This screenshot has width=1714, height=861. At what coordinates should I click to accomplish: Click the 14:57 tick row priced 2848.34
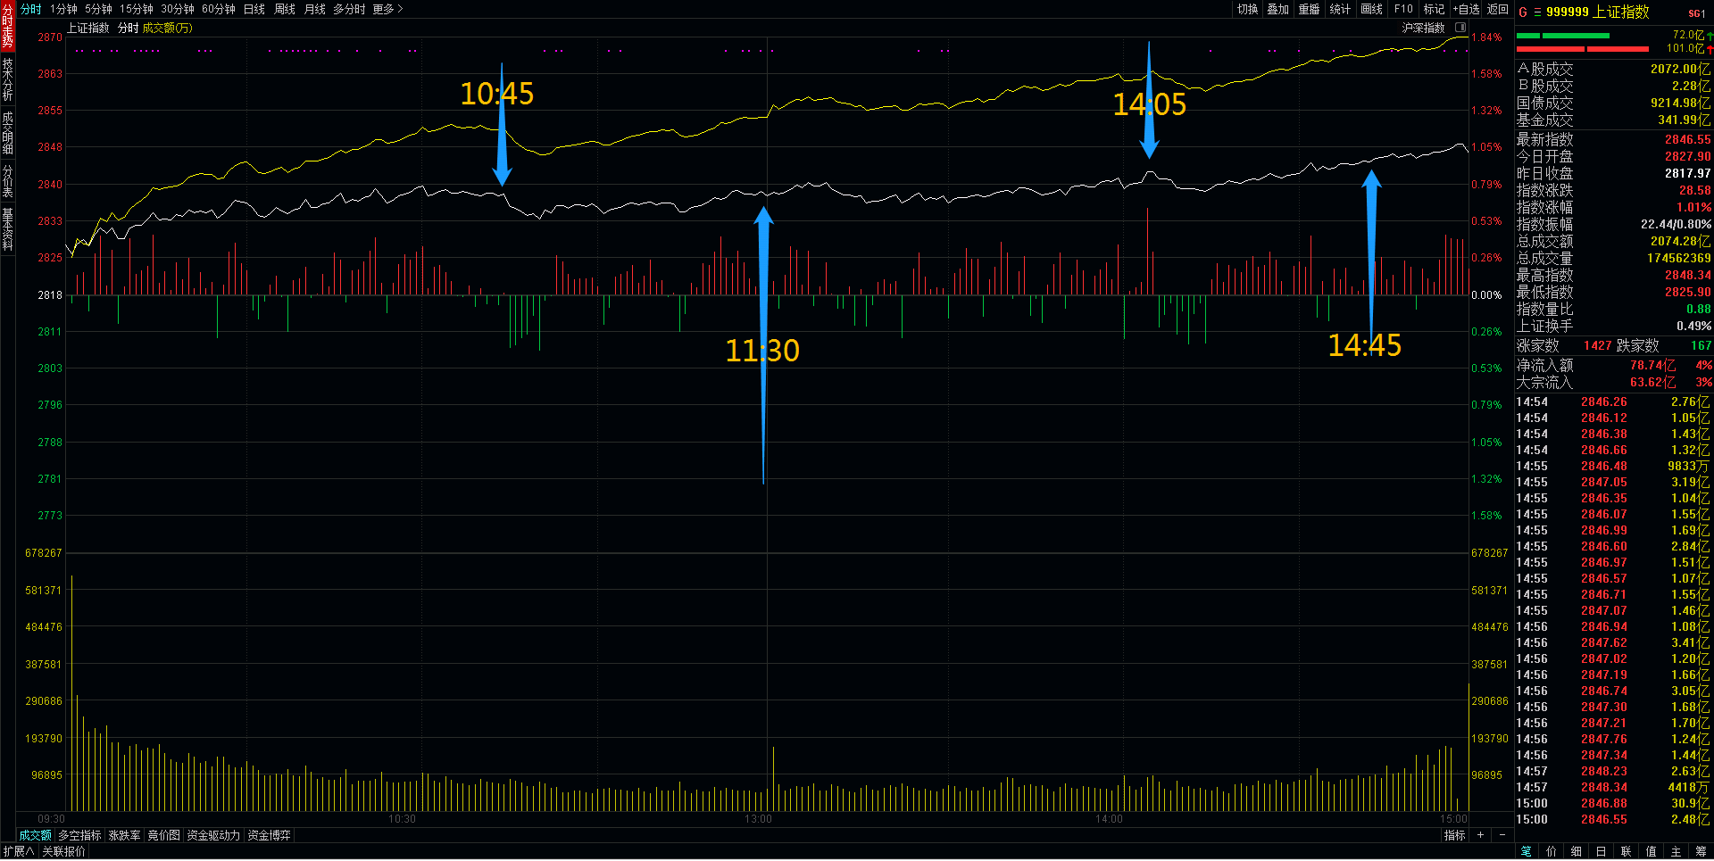[1613, 788]
